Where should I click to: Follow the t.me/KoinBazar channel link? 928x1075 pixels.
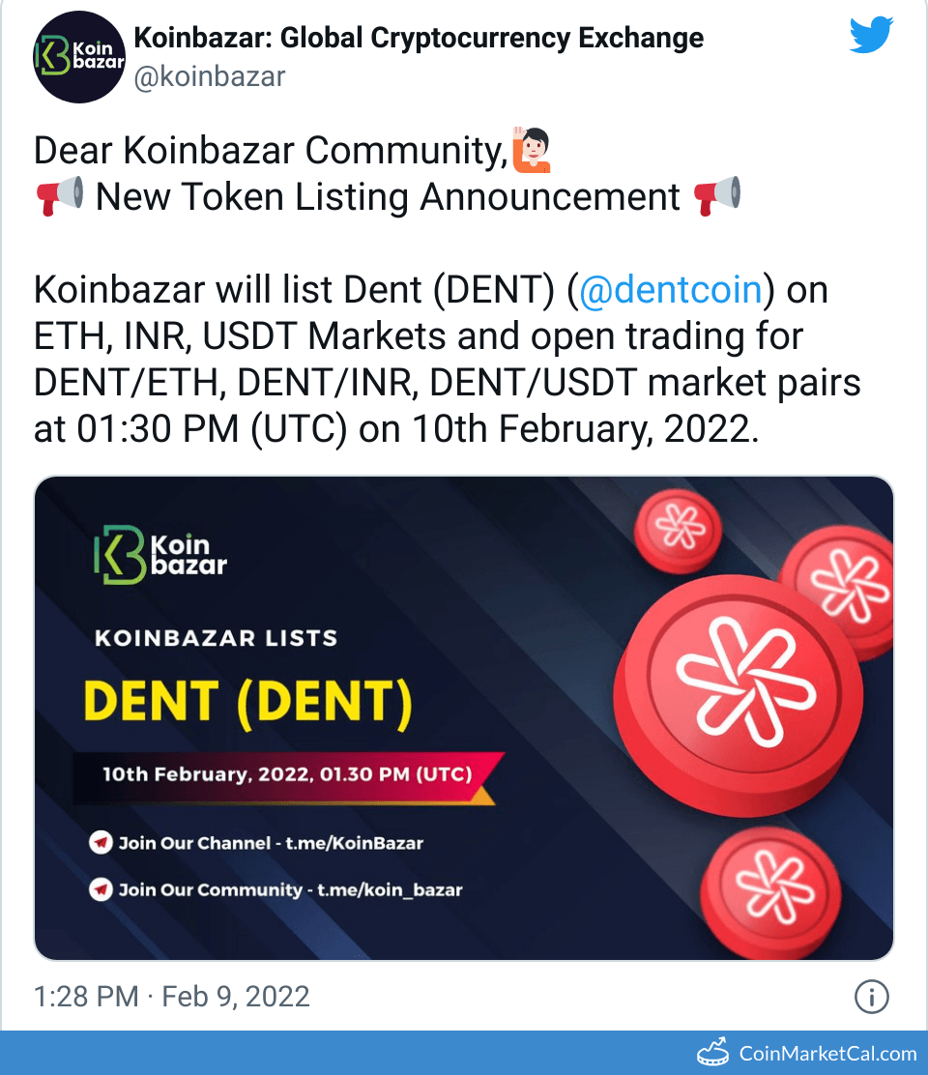[358, 842]
